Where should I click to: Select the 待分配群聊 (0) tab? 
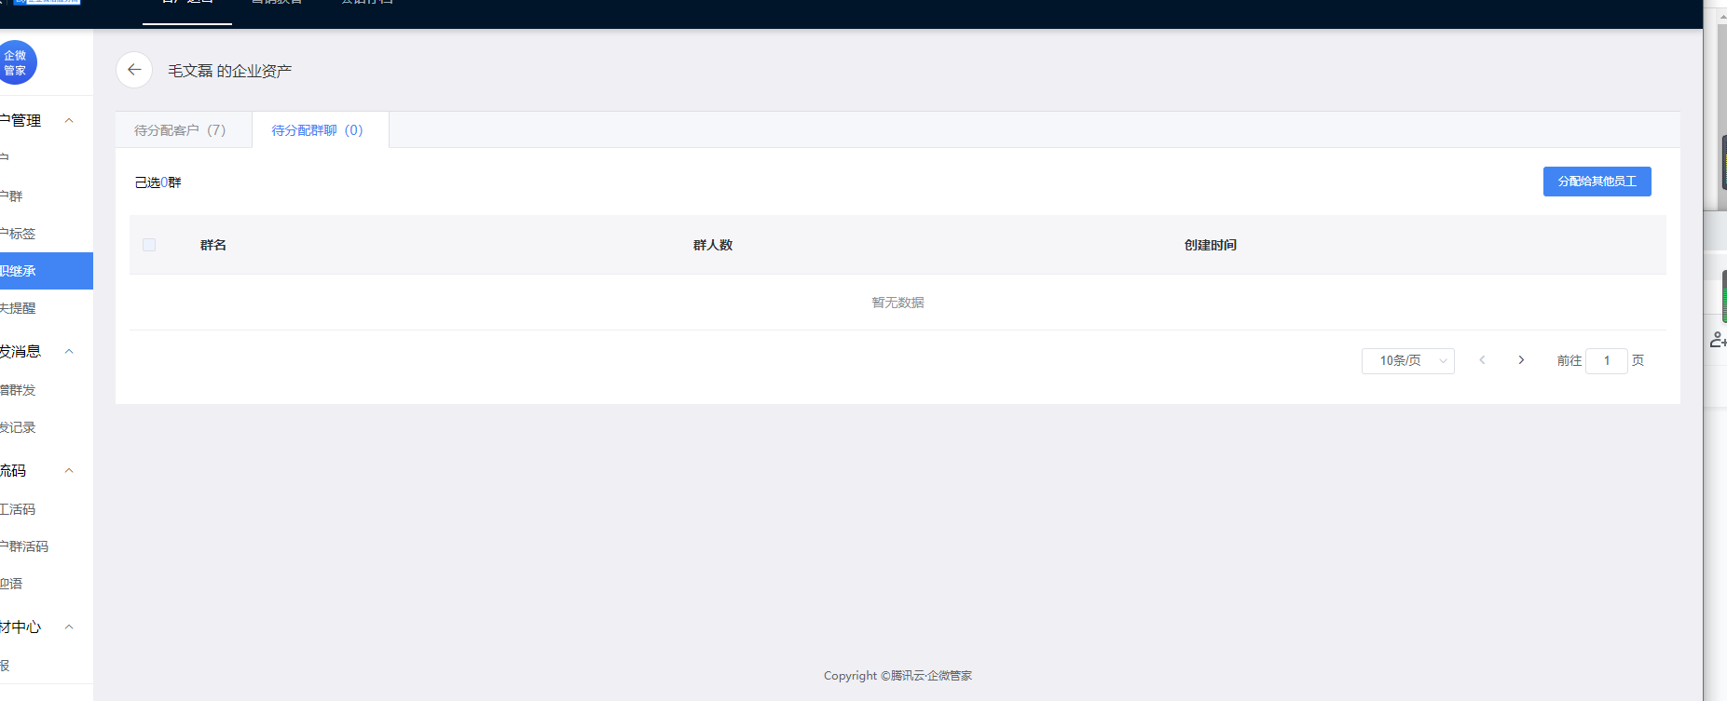[320, 130]
